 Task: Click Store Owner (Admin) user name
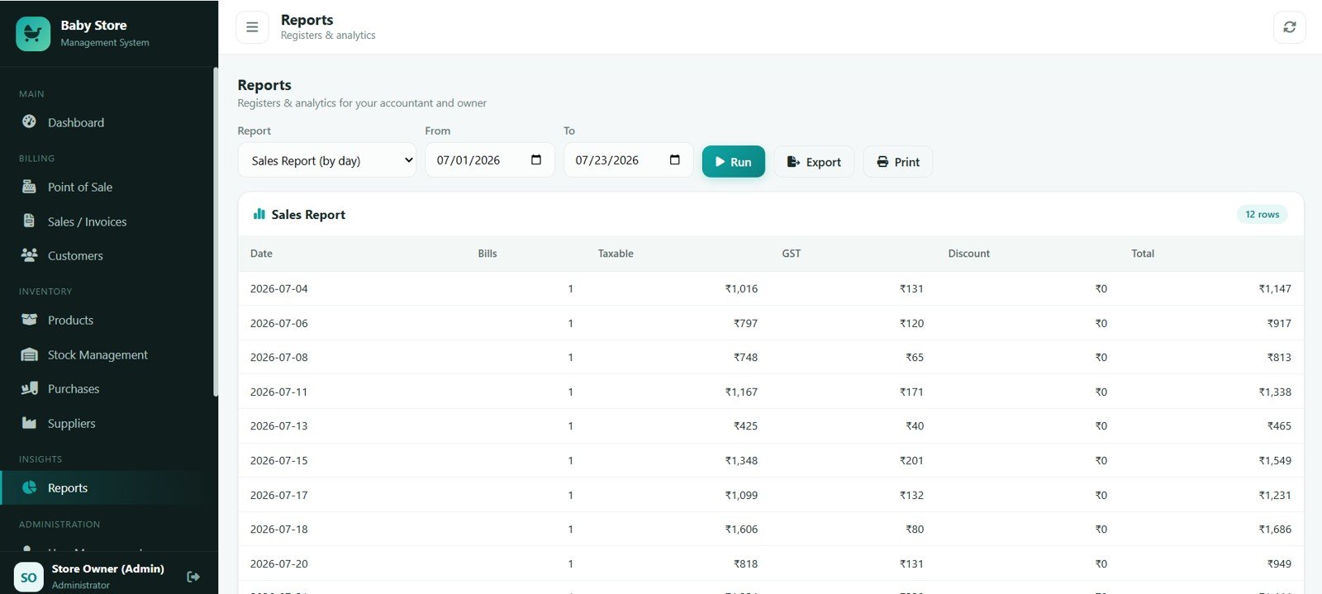[107, 568]
